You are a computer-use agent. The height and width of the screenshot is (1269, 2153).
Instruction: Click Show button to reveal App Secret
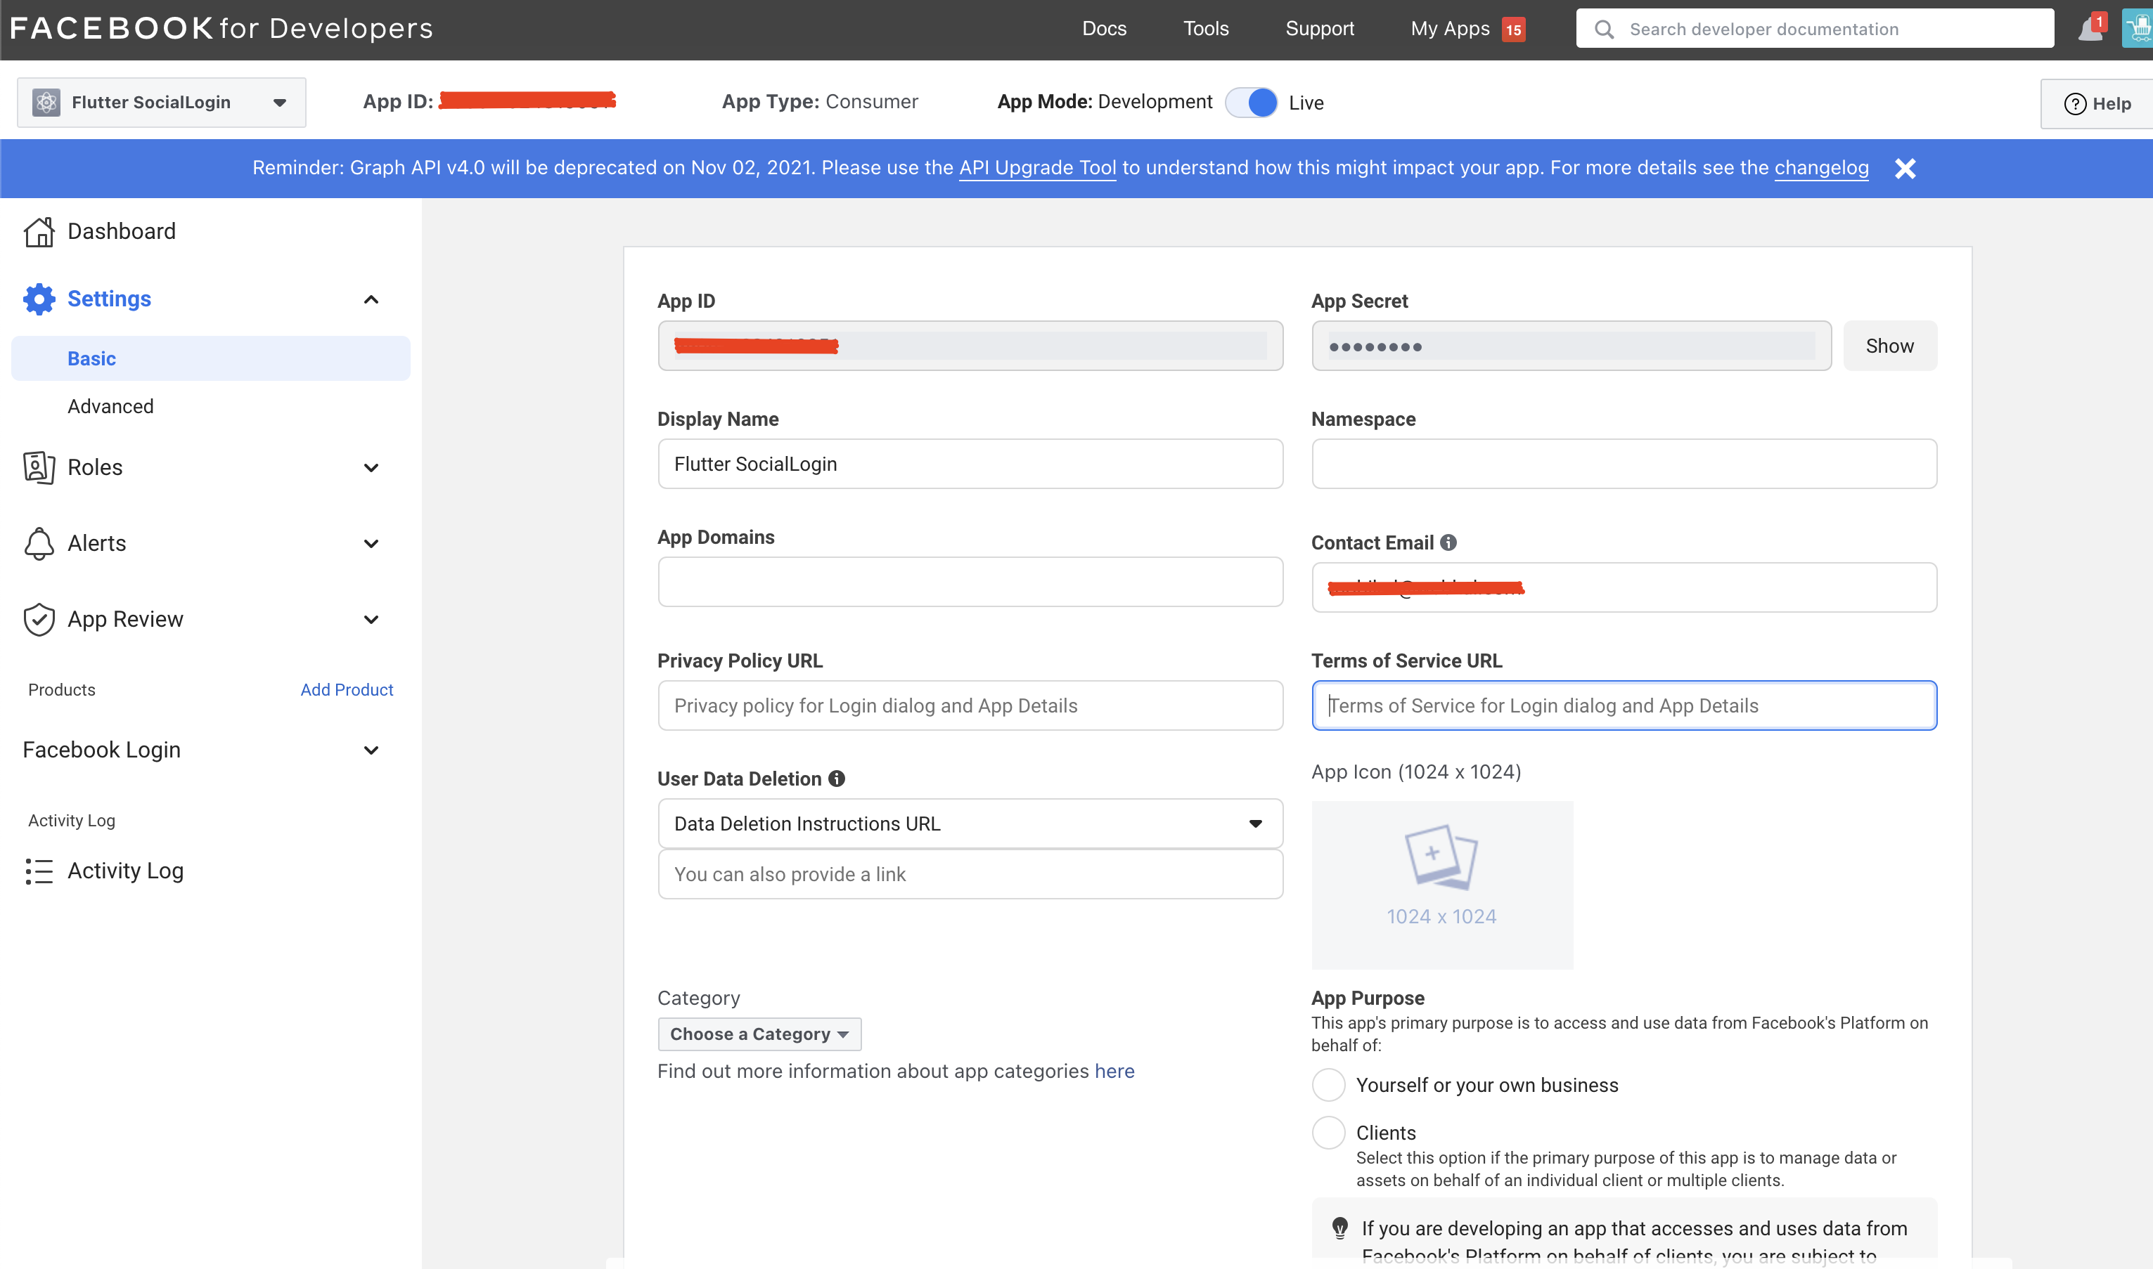click(1889, 346)
